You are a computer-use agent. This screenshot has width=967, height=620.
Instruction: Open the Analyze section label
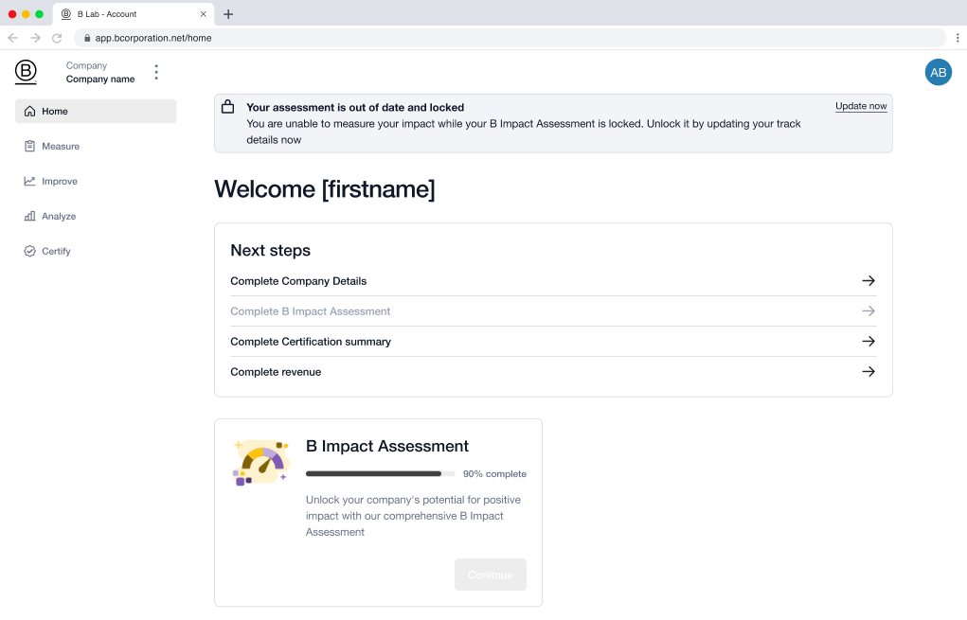pos(59,217)
